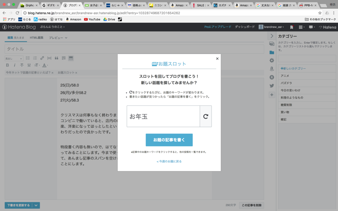
Task: Click この記事を削除 button
Action: 252,205
